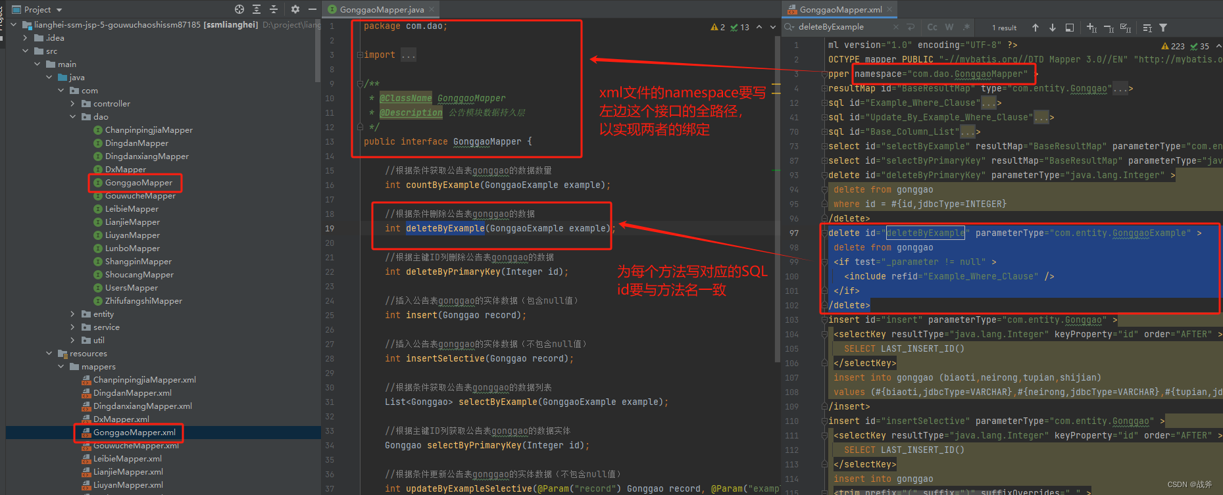This screenshot has width=1223, height=495.
Task: Click unselect occurrence icon in search bar
Action: click(1109, 28)
